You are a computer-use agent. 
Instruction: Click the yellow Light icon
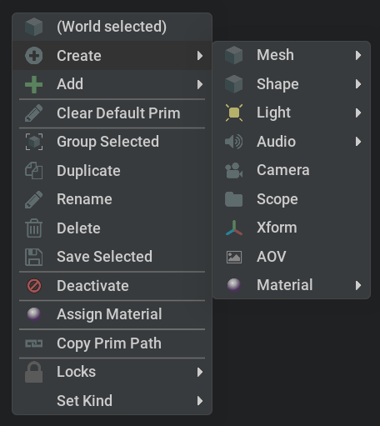234,113
